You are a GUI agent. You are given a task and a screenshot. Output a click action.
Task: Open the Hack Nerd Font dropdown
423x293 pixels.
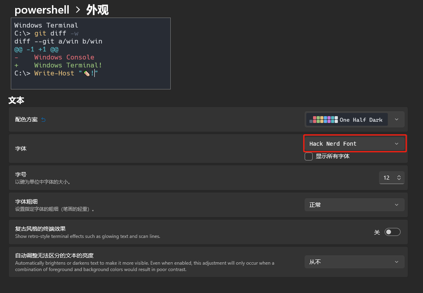[354, 144]
